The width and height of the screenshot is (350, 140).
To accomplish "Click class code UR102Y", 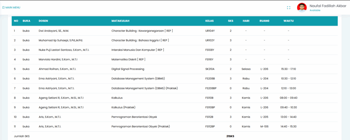I will coord(210,40).
